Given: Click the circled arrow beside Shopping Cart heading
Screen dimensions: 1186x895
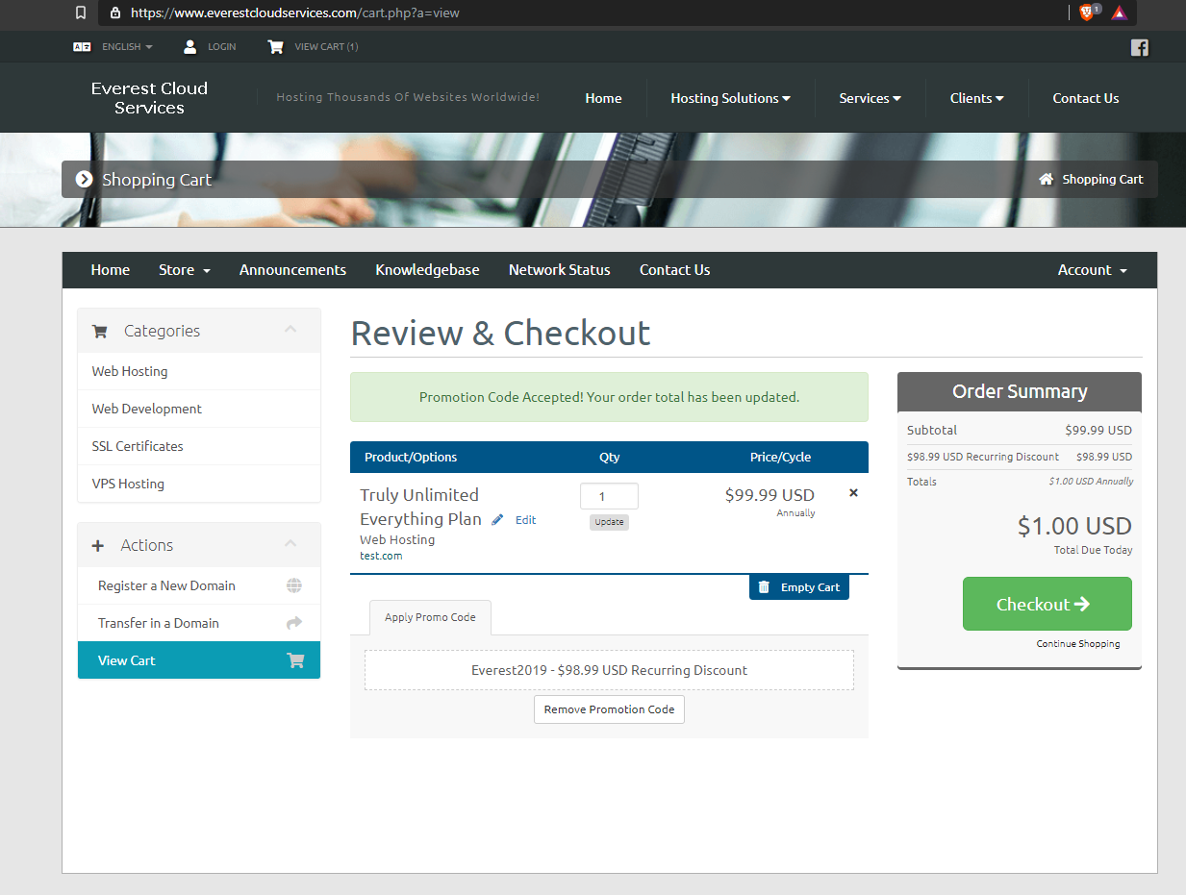Looking at the screenshot, I should pos(85,179).
